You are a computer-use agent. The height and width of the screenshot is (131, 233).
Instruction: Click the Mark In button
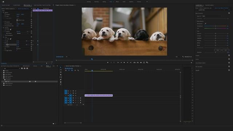111,63
